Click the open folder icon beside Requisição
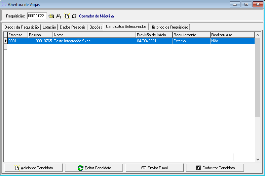The image size is (265, 176). (51, 16)
